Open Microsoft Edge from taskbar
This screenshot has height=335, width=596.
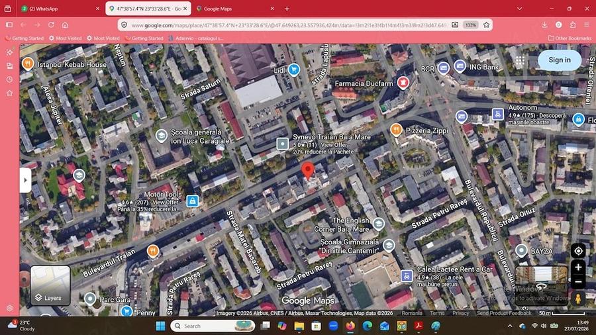(x=367, y=326)
